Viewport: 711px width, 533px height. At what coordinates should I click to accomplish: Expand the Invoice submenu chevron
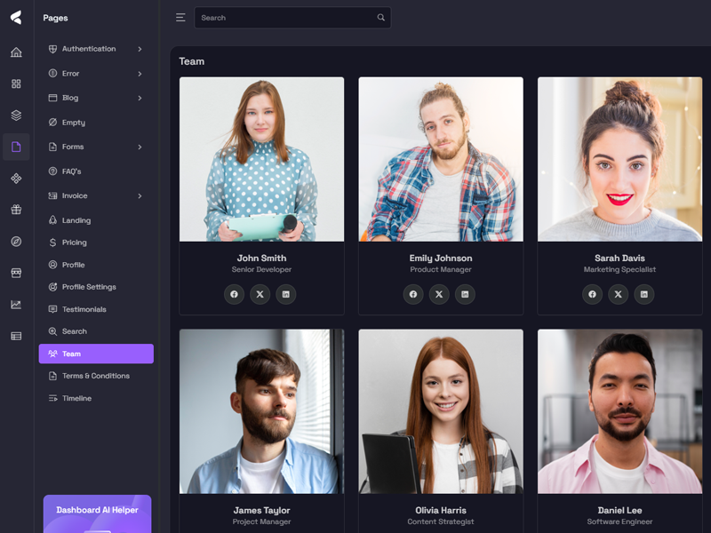140,195
